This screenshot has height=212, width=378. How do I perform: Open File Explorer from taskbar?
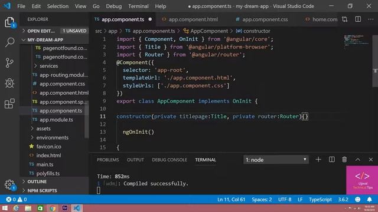click(28, 208)
